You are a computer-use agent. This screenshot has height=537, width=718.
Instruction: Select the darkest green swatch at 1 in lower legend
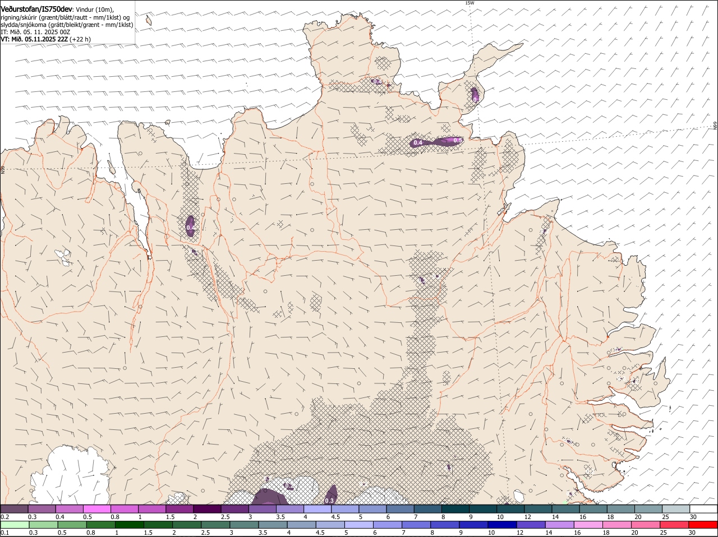129,525
